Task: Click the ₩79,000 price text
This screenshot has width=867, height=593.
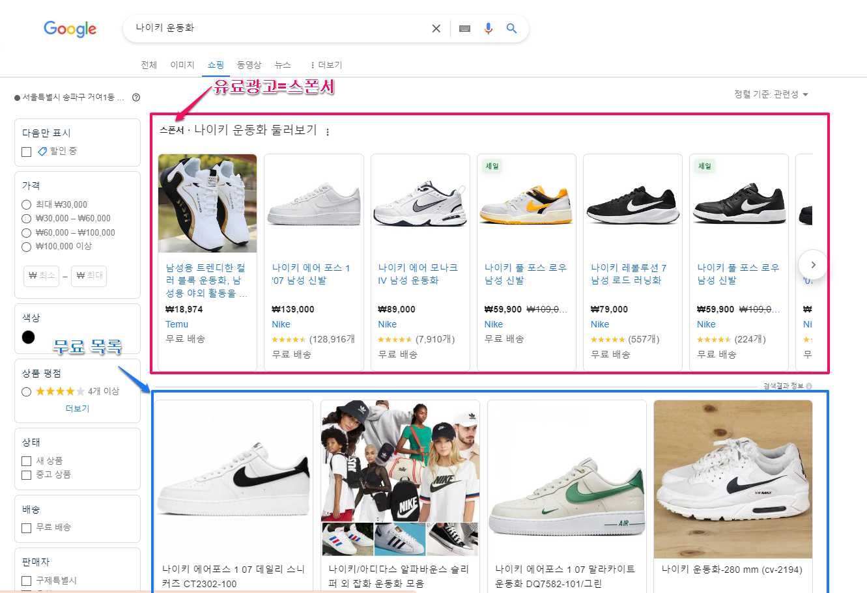Action: click(610, 309)
